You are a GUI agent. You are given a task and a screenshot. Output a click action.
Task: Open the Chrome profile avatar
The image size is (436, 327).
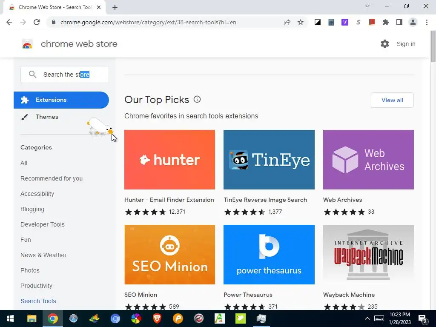(x=413, y=22)
